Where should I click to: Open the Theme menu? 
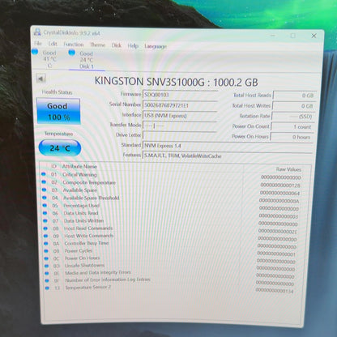click(x=97, y=45)
